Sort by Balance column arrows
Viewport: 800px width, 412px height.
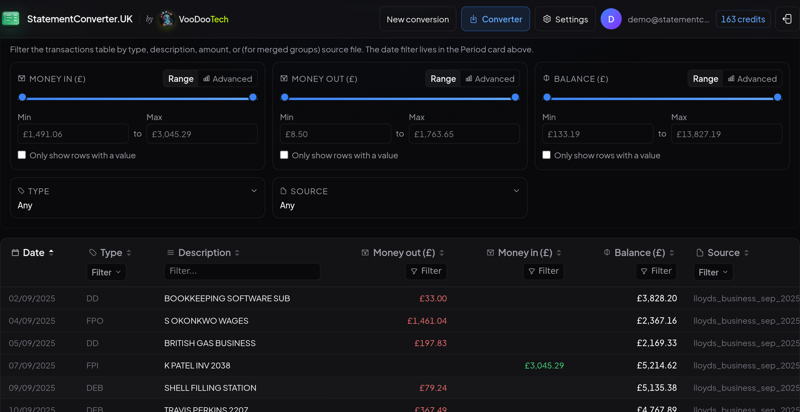click(671, 252)
